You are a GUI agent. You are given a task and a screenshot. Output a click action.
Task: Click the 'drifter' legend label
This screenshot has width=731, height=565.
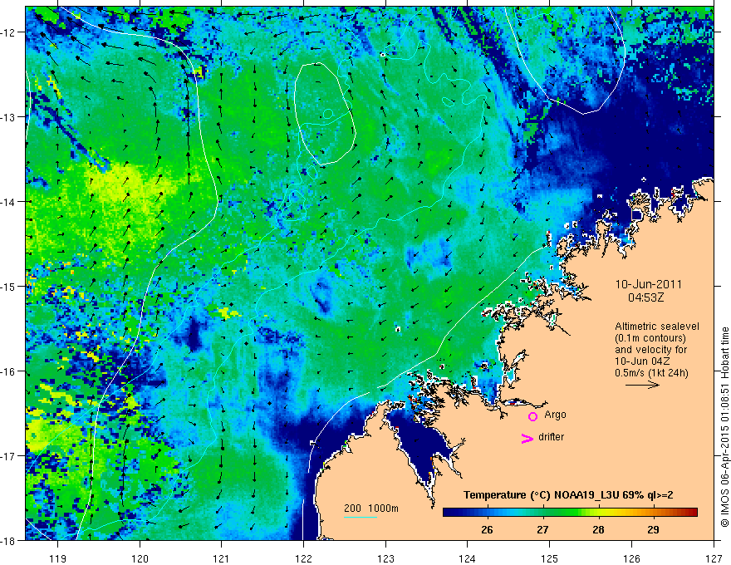click(551, 437)
